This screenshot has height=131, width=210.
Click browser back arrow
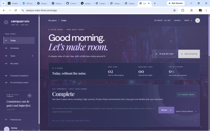(x=4, y=10)
